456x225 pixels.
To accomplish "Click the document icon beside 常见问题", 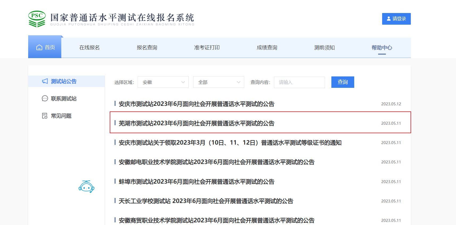I will click(x=45, y=116).
